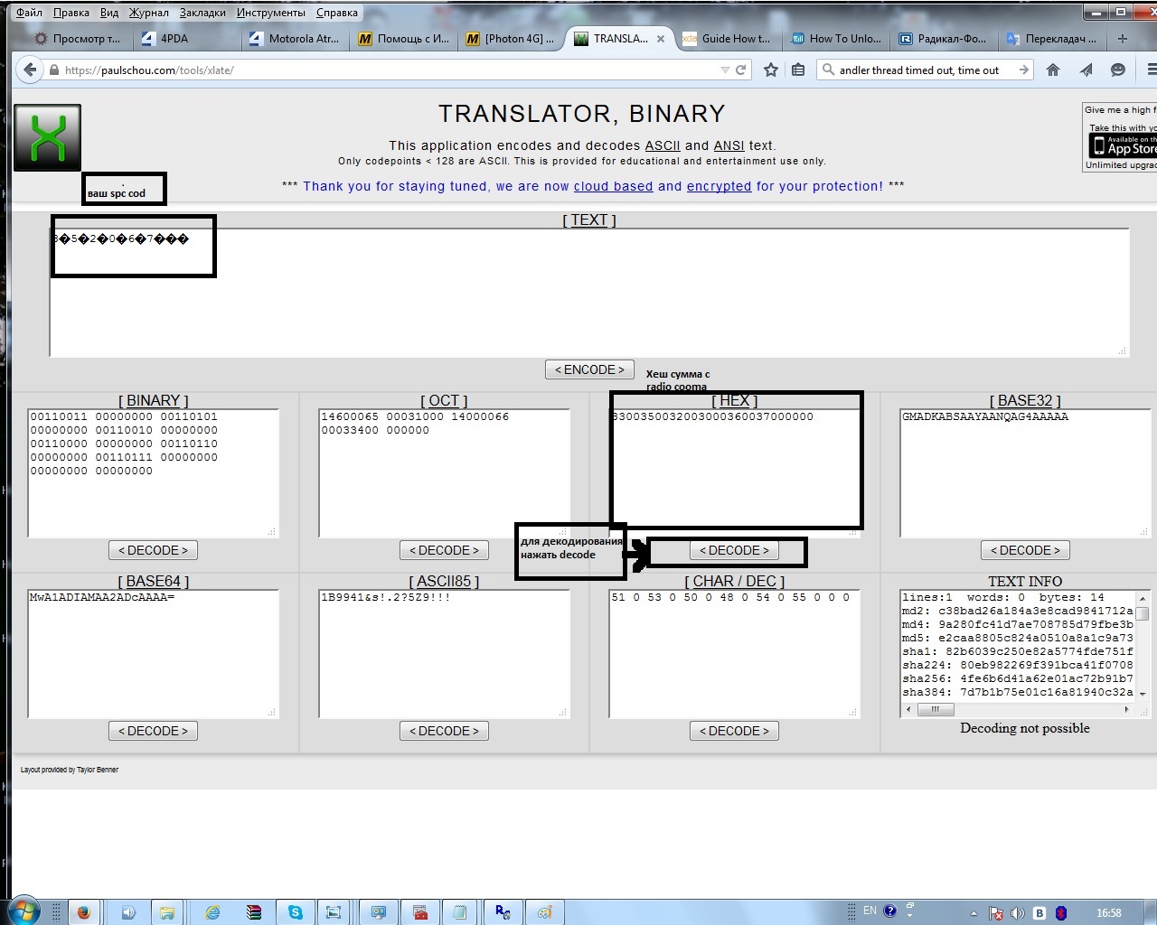
Task: Open a new browser tab with plus
Action: tap(1122, 39)
